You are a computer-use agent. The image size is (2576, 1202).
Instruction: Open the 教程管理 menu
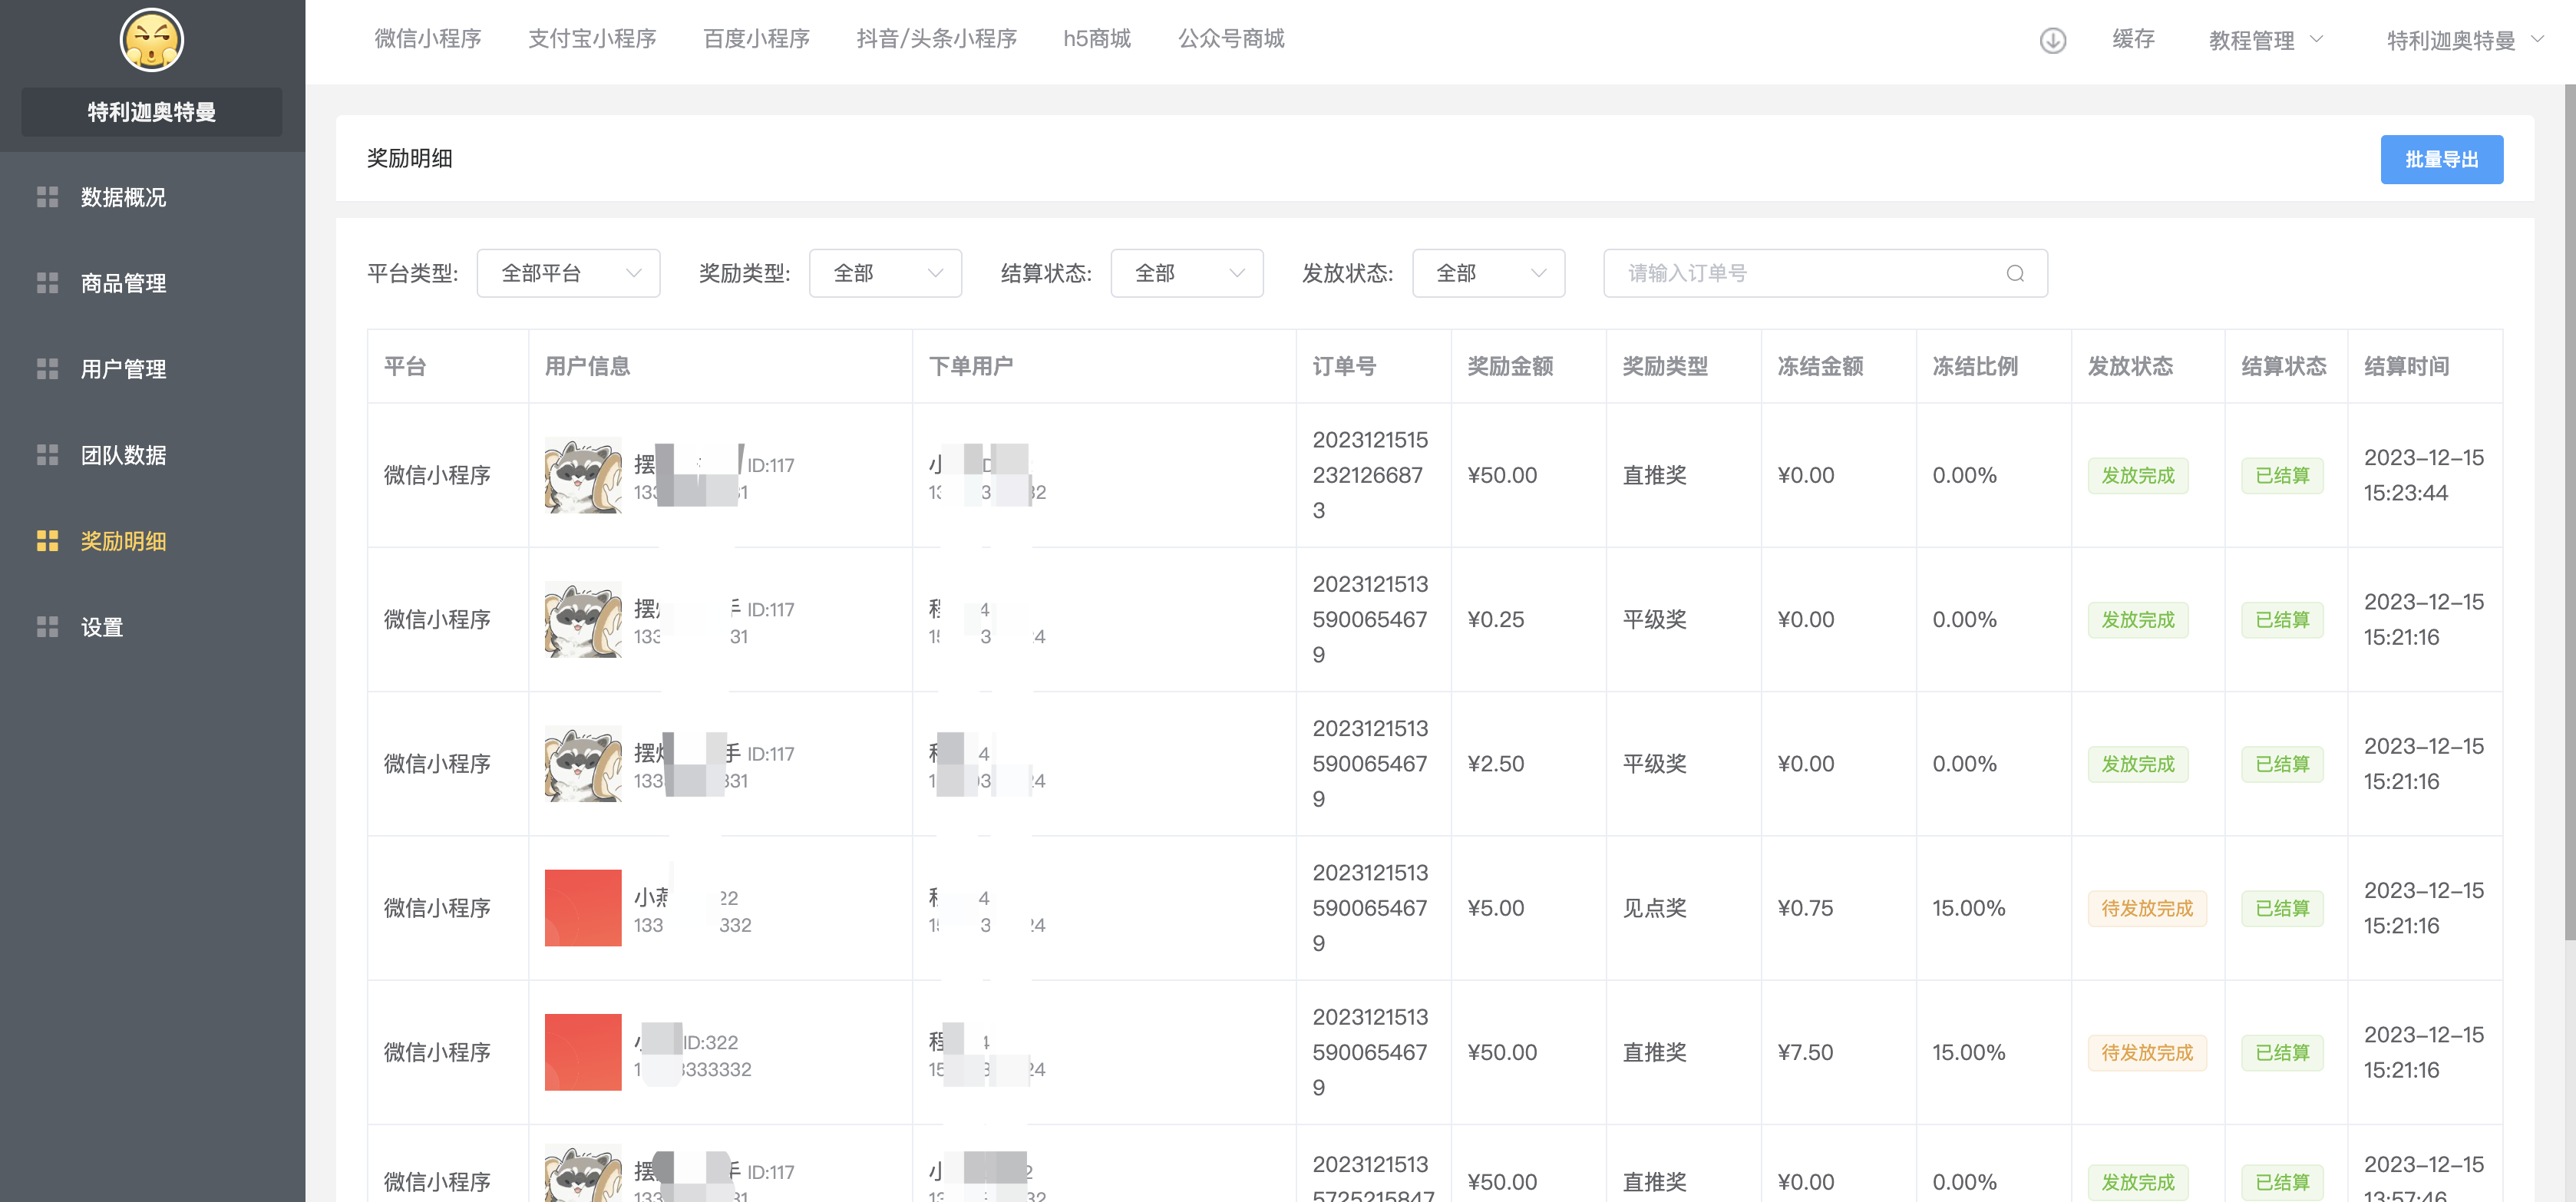(x=2265, y=40)
